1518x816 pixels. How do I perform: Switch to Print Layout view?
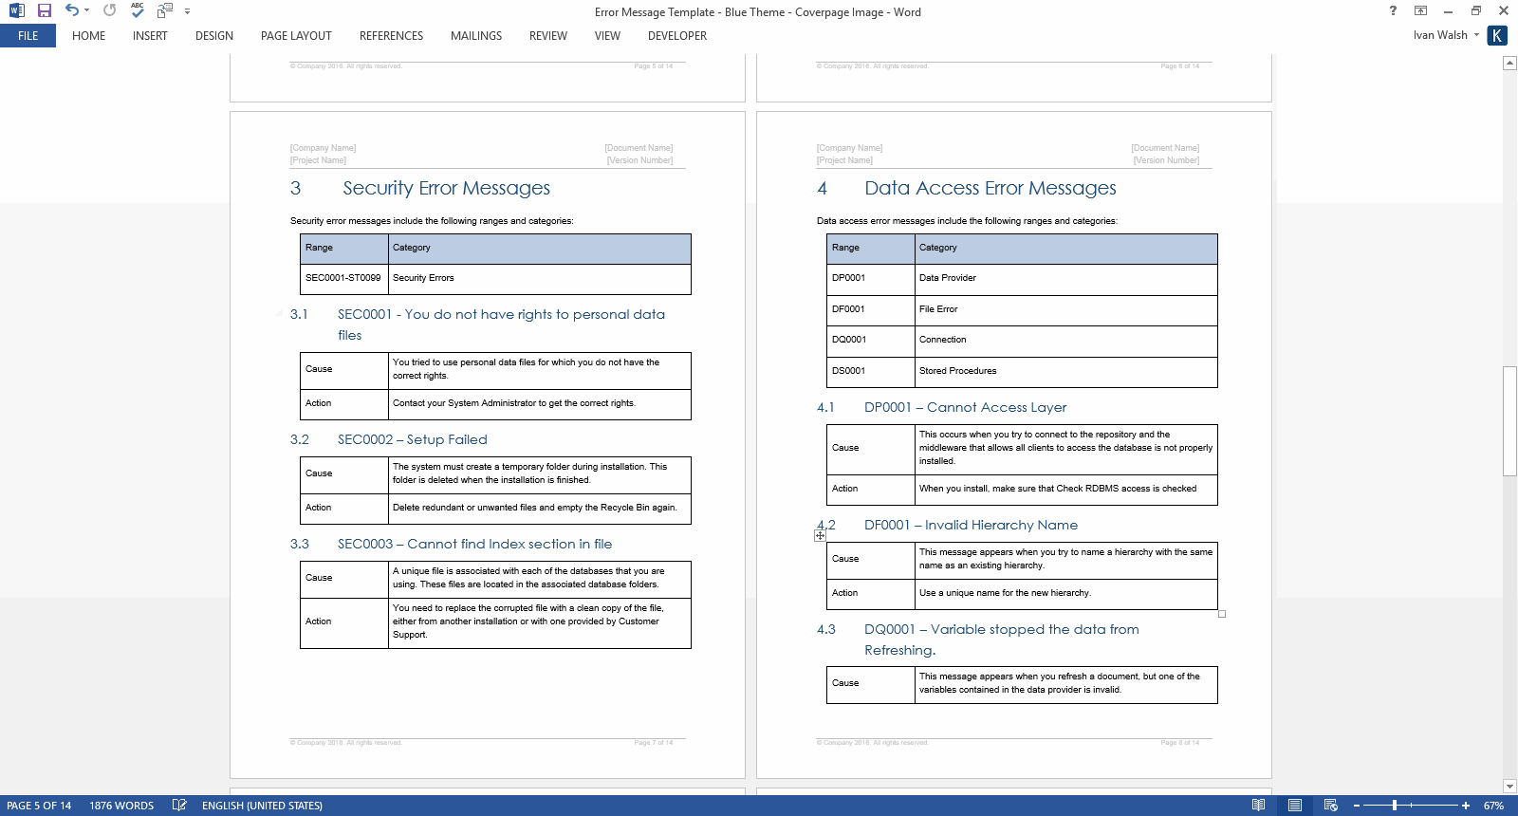[1295, 806]
